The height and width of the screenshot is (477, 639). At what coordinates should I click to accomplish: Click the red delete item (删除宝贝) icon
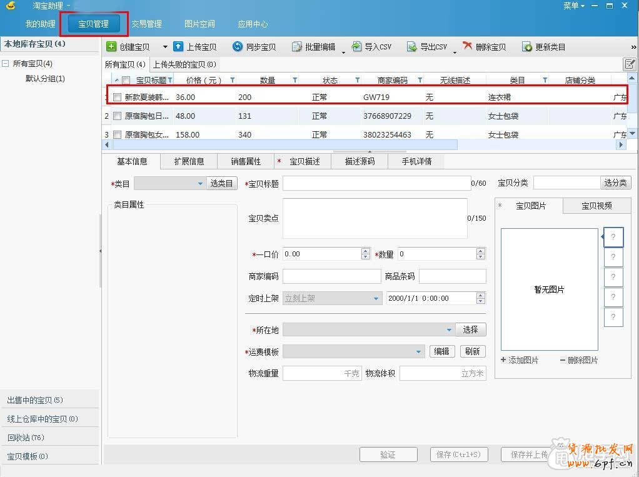pos(468,47)
